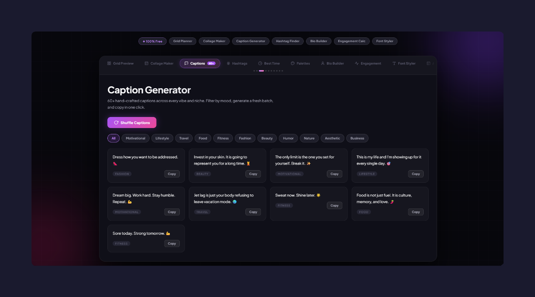Select the Grid Preview icon in the navigation
535x297 pixels.
[x=109, y=63]
